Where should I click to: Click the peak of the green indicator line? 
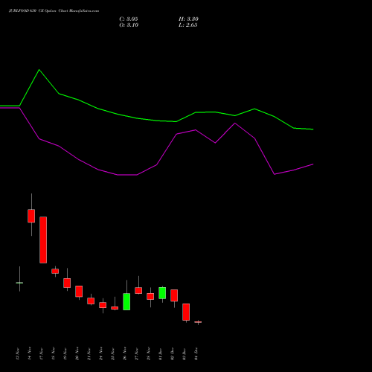[x=39, y=70]
